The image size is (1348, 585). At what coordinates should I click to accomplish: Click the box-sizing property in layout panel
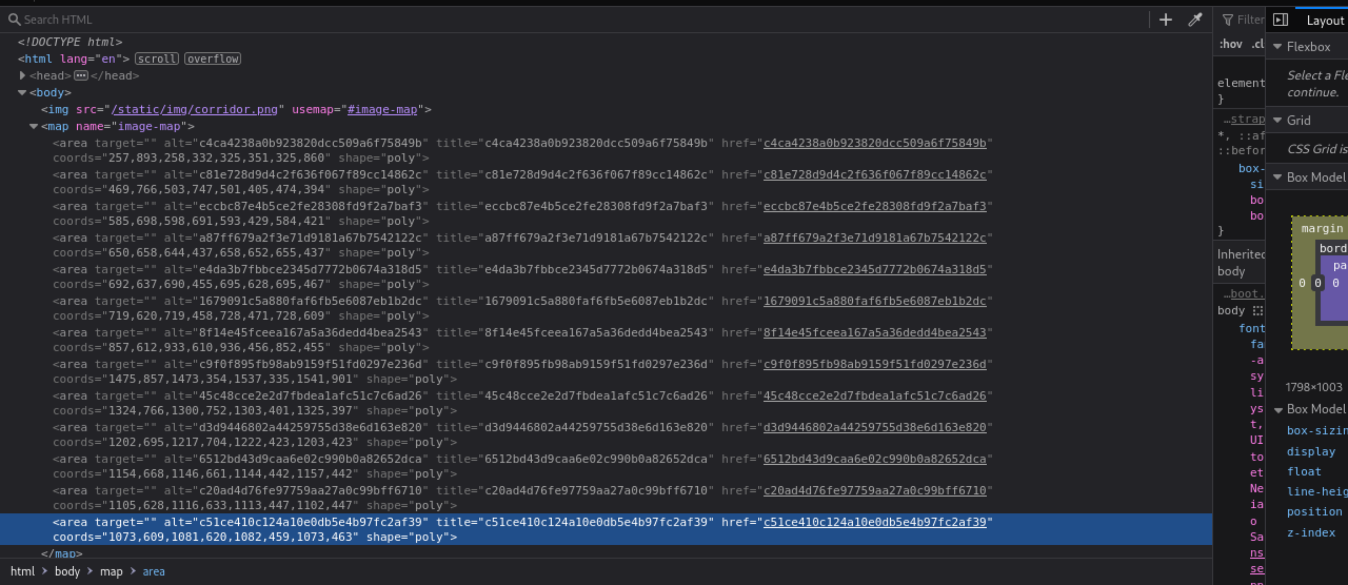pos(1317,431)
